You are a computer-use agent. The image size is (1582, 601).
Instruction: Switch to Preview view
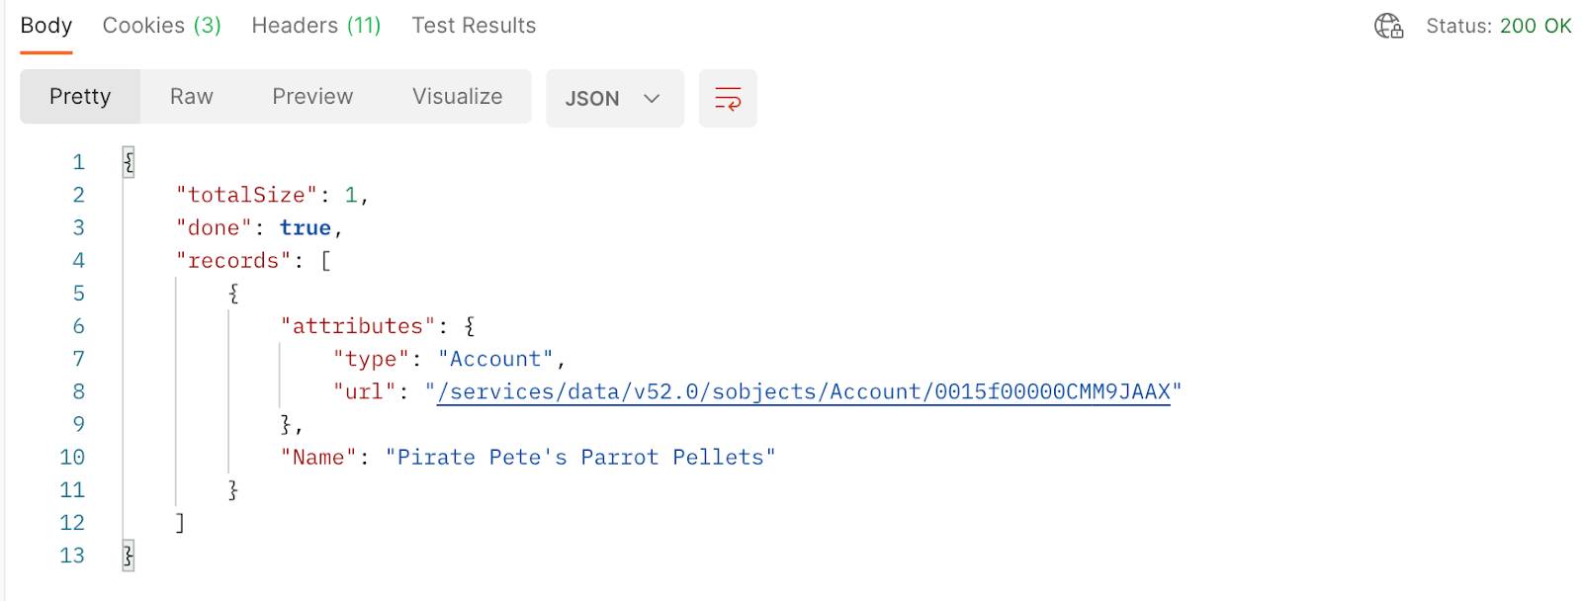pyautogui.click(x=312, y=97)
